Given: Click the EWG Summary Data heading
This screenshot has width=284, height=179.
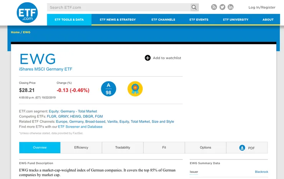Looking at the screenshot, I should point(205,163).
